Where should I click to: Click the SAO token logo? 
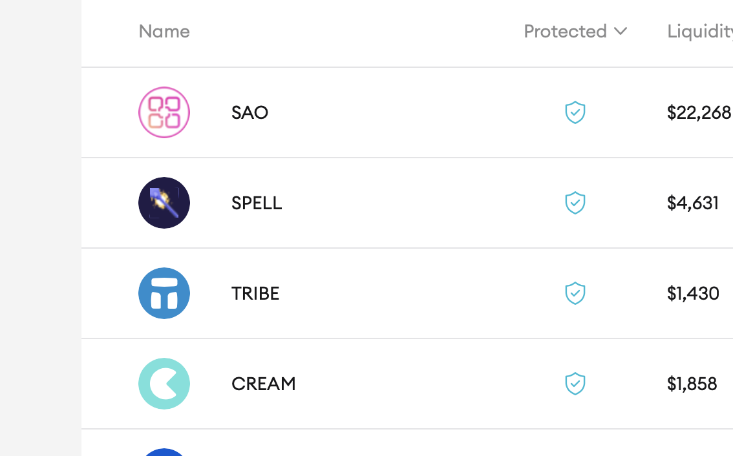click(164, 112)
